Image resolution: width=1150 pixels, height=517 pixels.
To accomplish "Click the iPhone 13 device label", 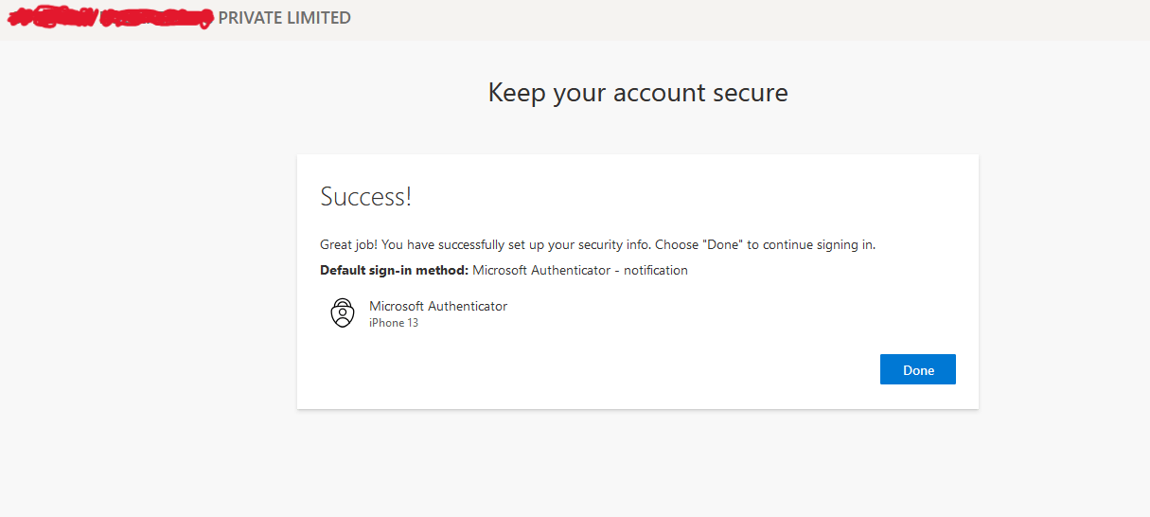I will (393, 323).
